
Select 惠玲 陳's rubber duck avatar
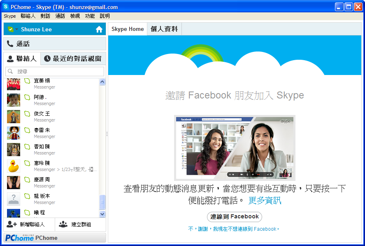[14, 166]
